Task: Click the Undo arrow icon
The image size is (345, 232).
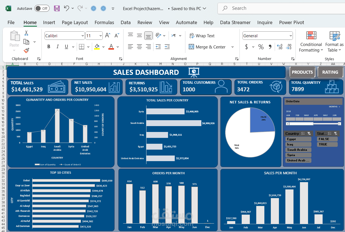Action: point(66,8)
